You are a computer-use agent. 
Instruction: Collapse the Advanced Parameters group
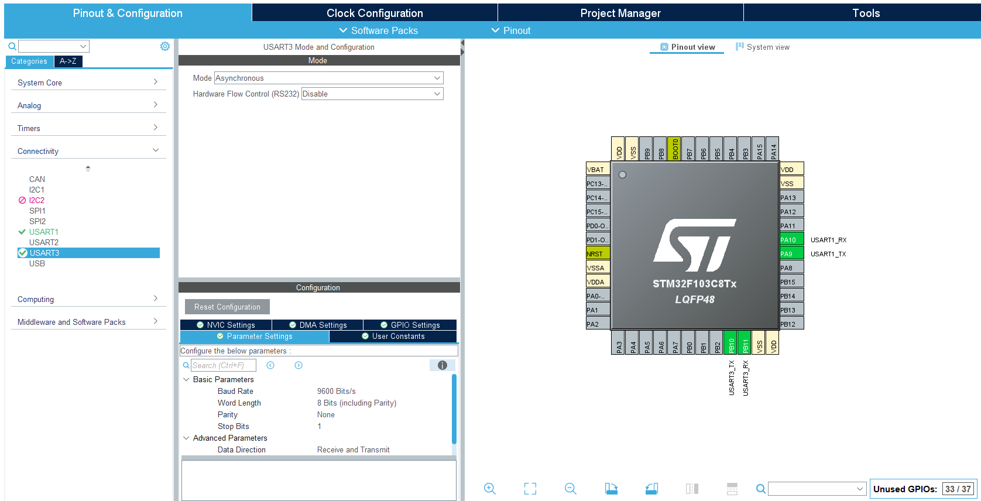[x=187, y=438]
